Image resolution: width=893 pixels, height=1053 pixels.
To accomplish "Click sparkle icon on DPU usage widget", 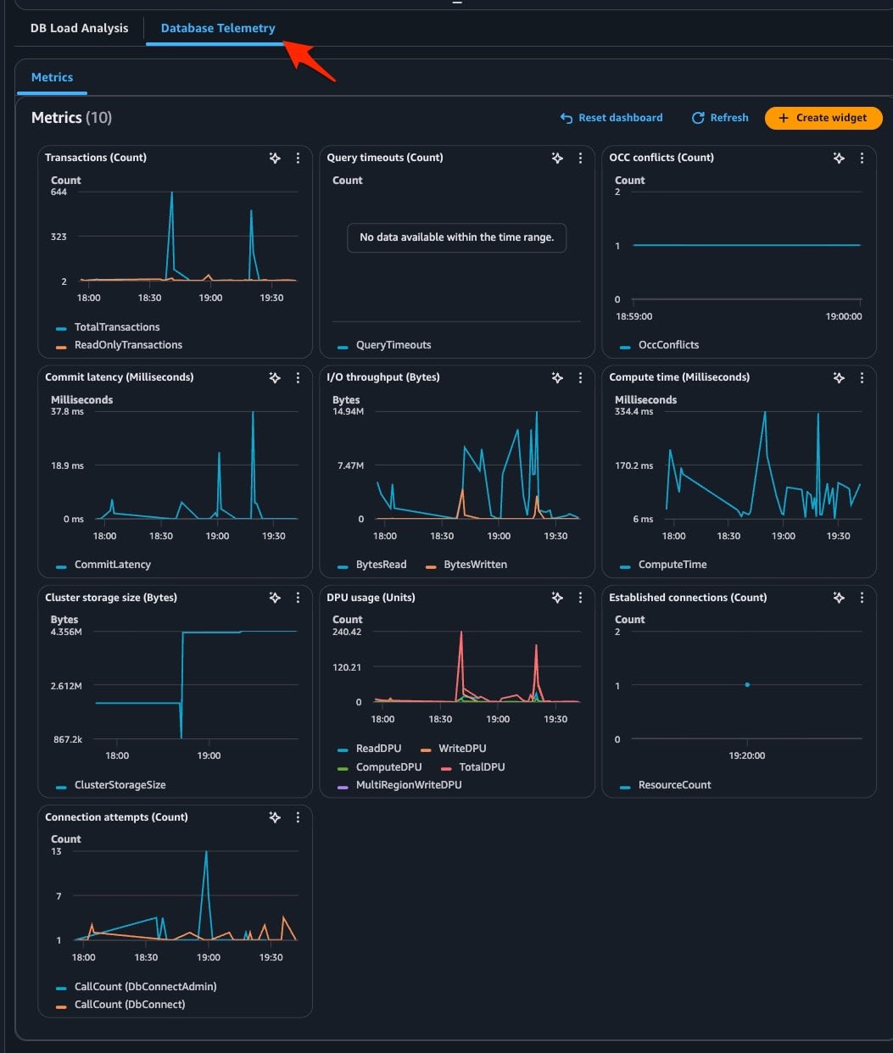I will coord(557,598).
